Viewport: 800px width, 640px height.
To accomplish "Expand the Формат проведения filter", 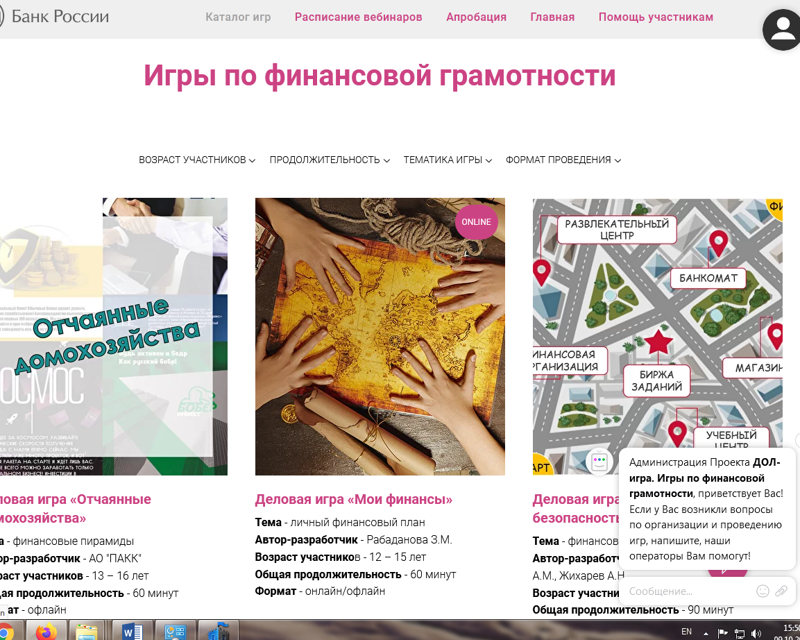I will [x=563, y=160].
